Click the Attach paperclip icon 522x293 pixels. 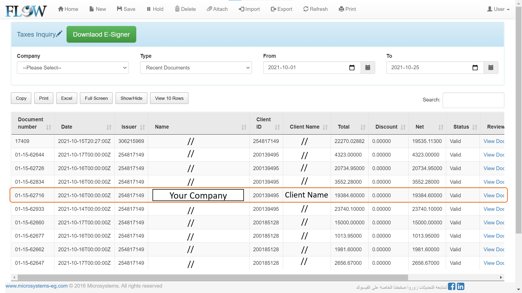point(209,9)
